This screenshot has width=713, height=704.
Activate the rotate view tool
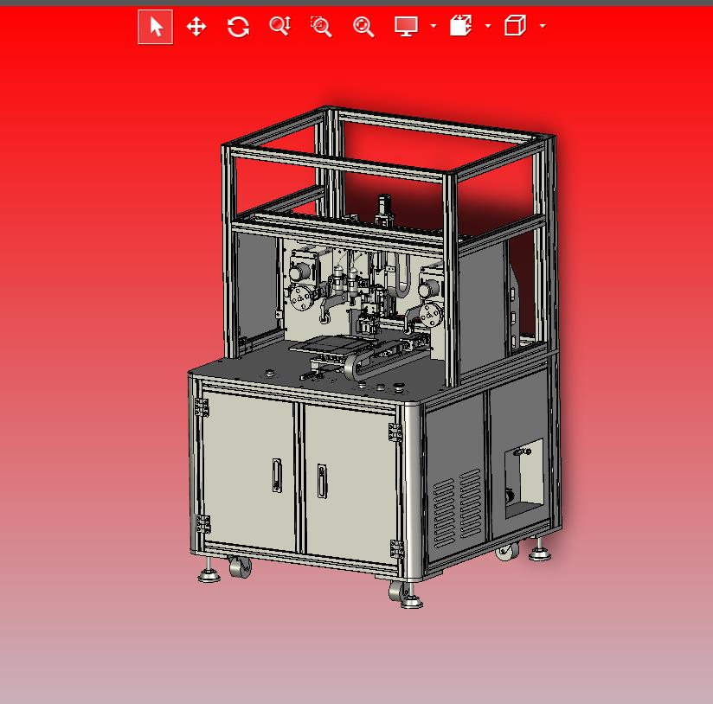point(238,27)
